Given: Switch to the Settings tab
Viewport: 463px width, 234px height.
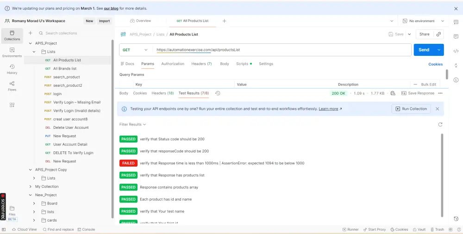Looking at the screenshot, I should tap(266, 64).
